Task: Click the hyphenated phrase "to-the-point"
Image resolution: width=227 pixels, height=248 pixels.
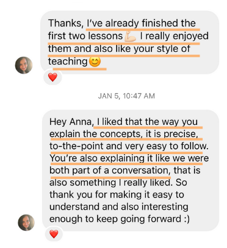Action: click(76, 146)
